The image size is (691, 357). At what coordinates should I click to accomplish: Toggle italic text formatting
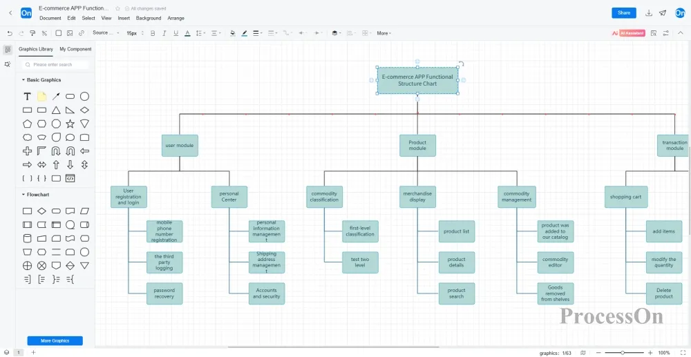164,33
